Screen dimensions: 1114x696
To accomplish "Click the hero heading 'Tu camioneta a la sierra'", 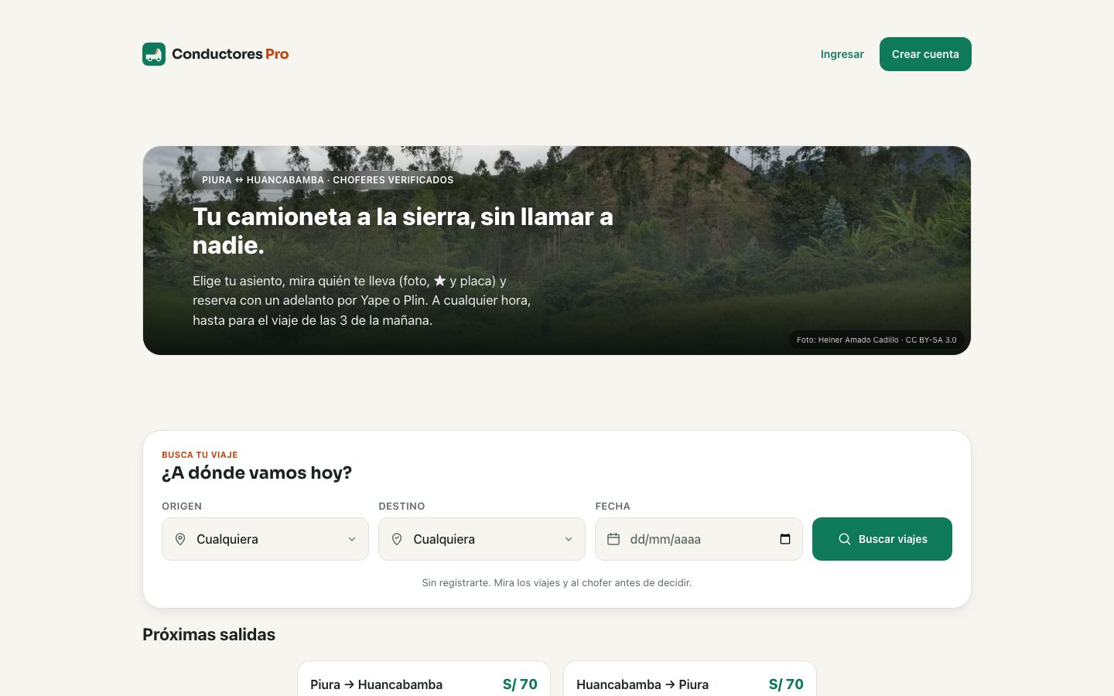I will [x=403, y=230].
